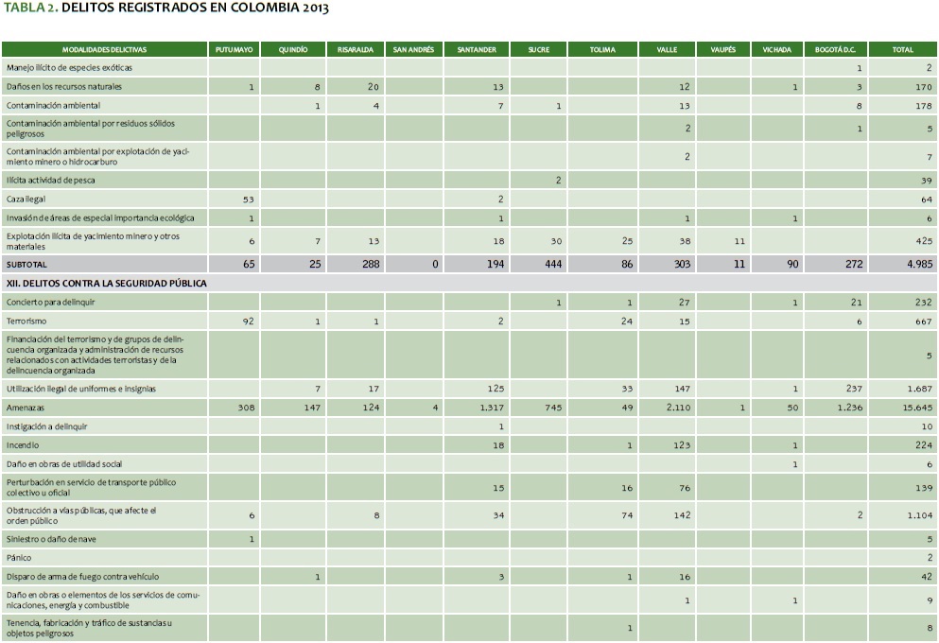
Task: Select the SUBTOTAL row label
Action: point(26,265)
